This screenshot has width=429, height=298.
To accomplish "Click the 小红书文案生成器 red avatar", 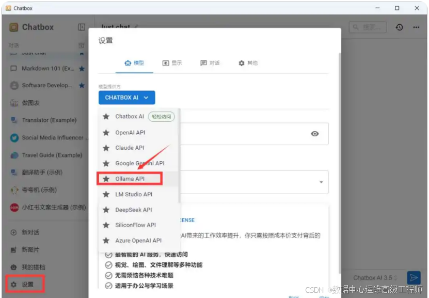I will point(14,208).
